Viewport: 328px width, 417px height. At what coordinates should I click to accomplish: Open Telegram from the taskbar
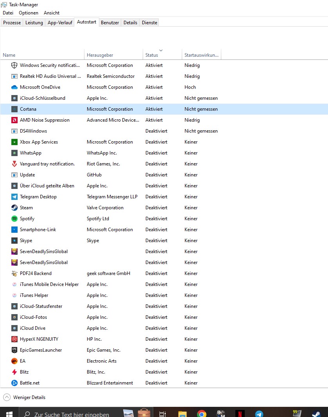pos(259,413)
